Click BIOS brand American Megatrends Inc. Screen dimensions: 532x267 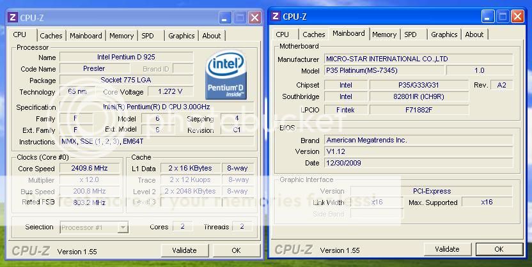click(x=419, y=140)
